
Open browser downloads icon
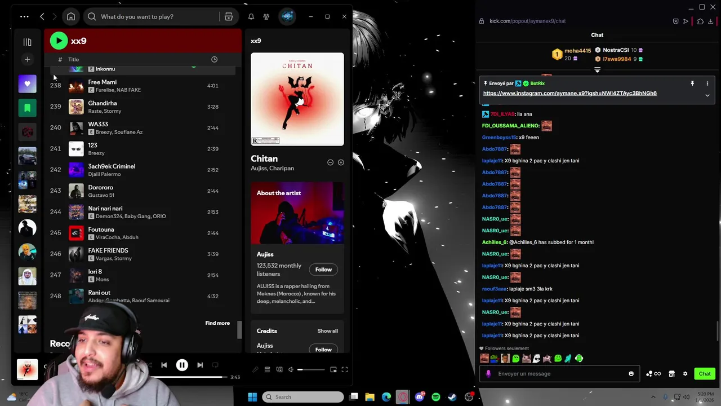pyautogui.click(x=711, y=21)
